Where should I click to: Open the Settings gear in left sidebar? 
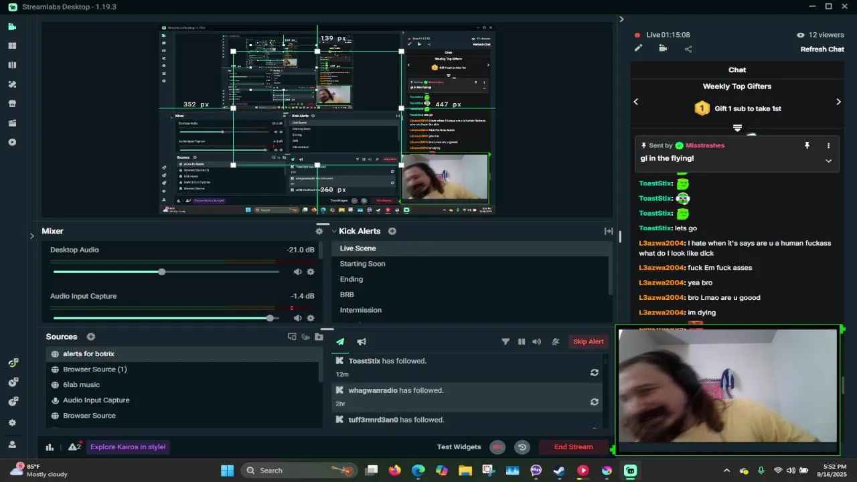click(x=12, y=423)
